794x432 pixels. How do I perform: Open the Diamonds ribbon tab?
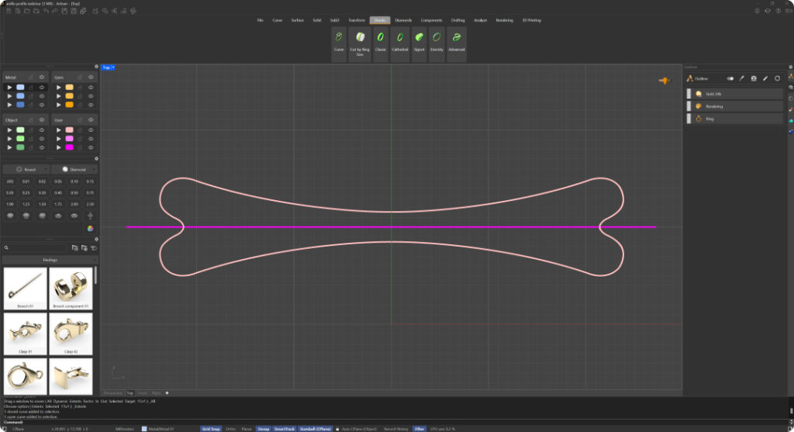(x=403, y=20)
